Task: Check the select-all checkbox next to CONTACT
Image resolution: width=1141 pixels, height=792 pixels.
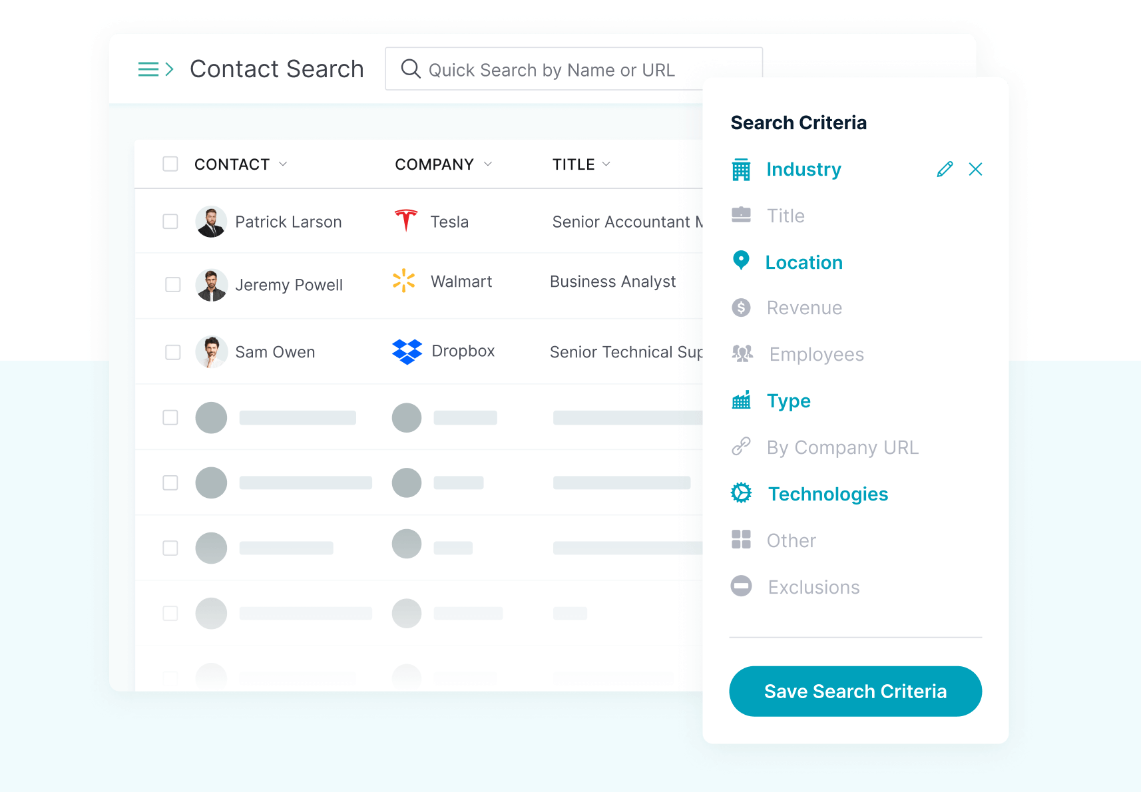Action: click(x=170, y=164)
